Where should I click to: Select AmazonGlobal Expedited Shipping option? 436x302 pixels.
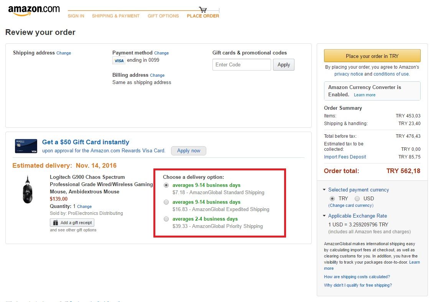[166, 202]
